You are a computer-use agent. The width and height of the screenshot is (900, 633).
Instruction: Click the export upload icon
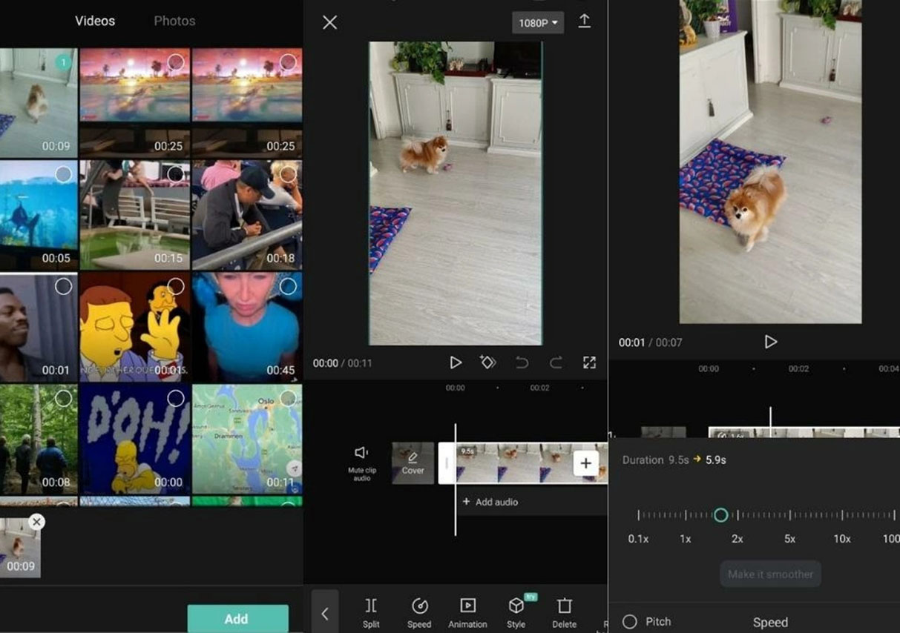(x=585, y=21)
